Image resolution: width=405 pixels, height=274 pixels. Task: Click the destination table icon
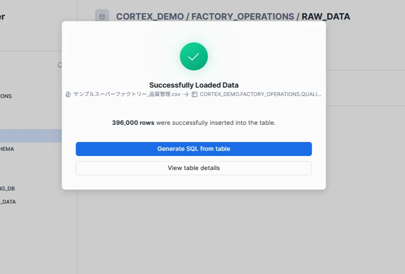point(194,94)
